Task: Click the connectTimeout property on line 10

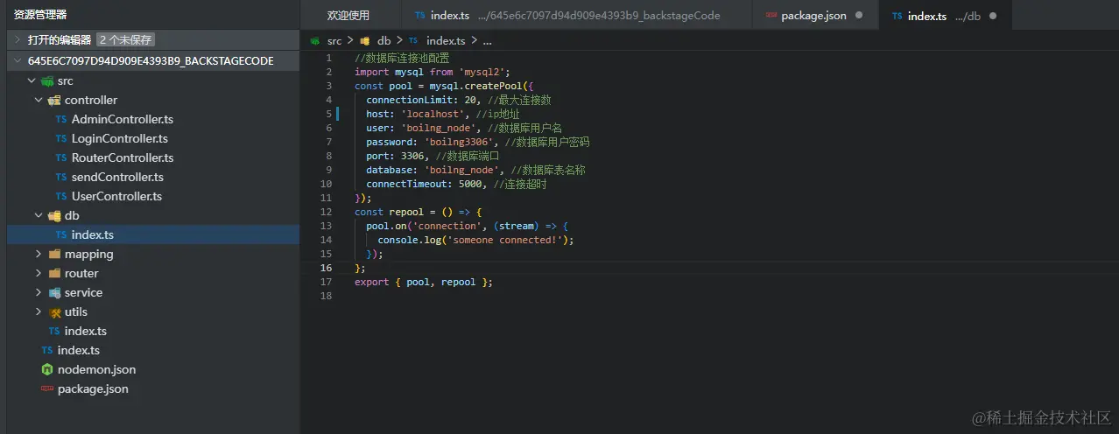Action: 406,184
